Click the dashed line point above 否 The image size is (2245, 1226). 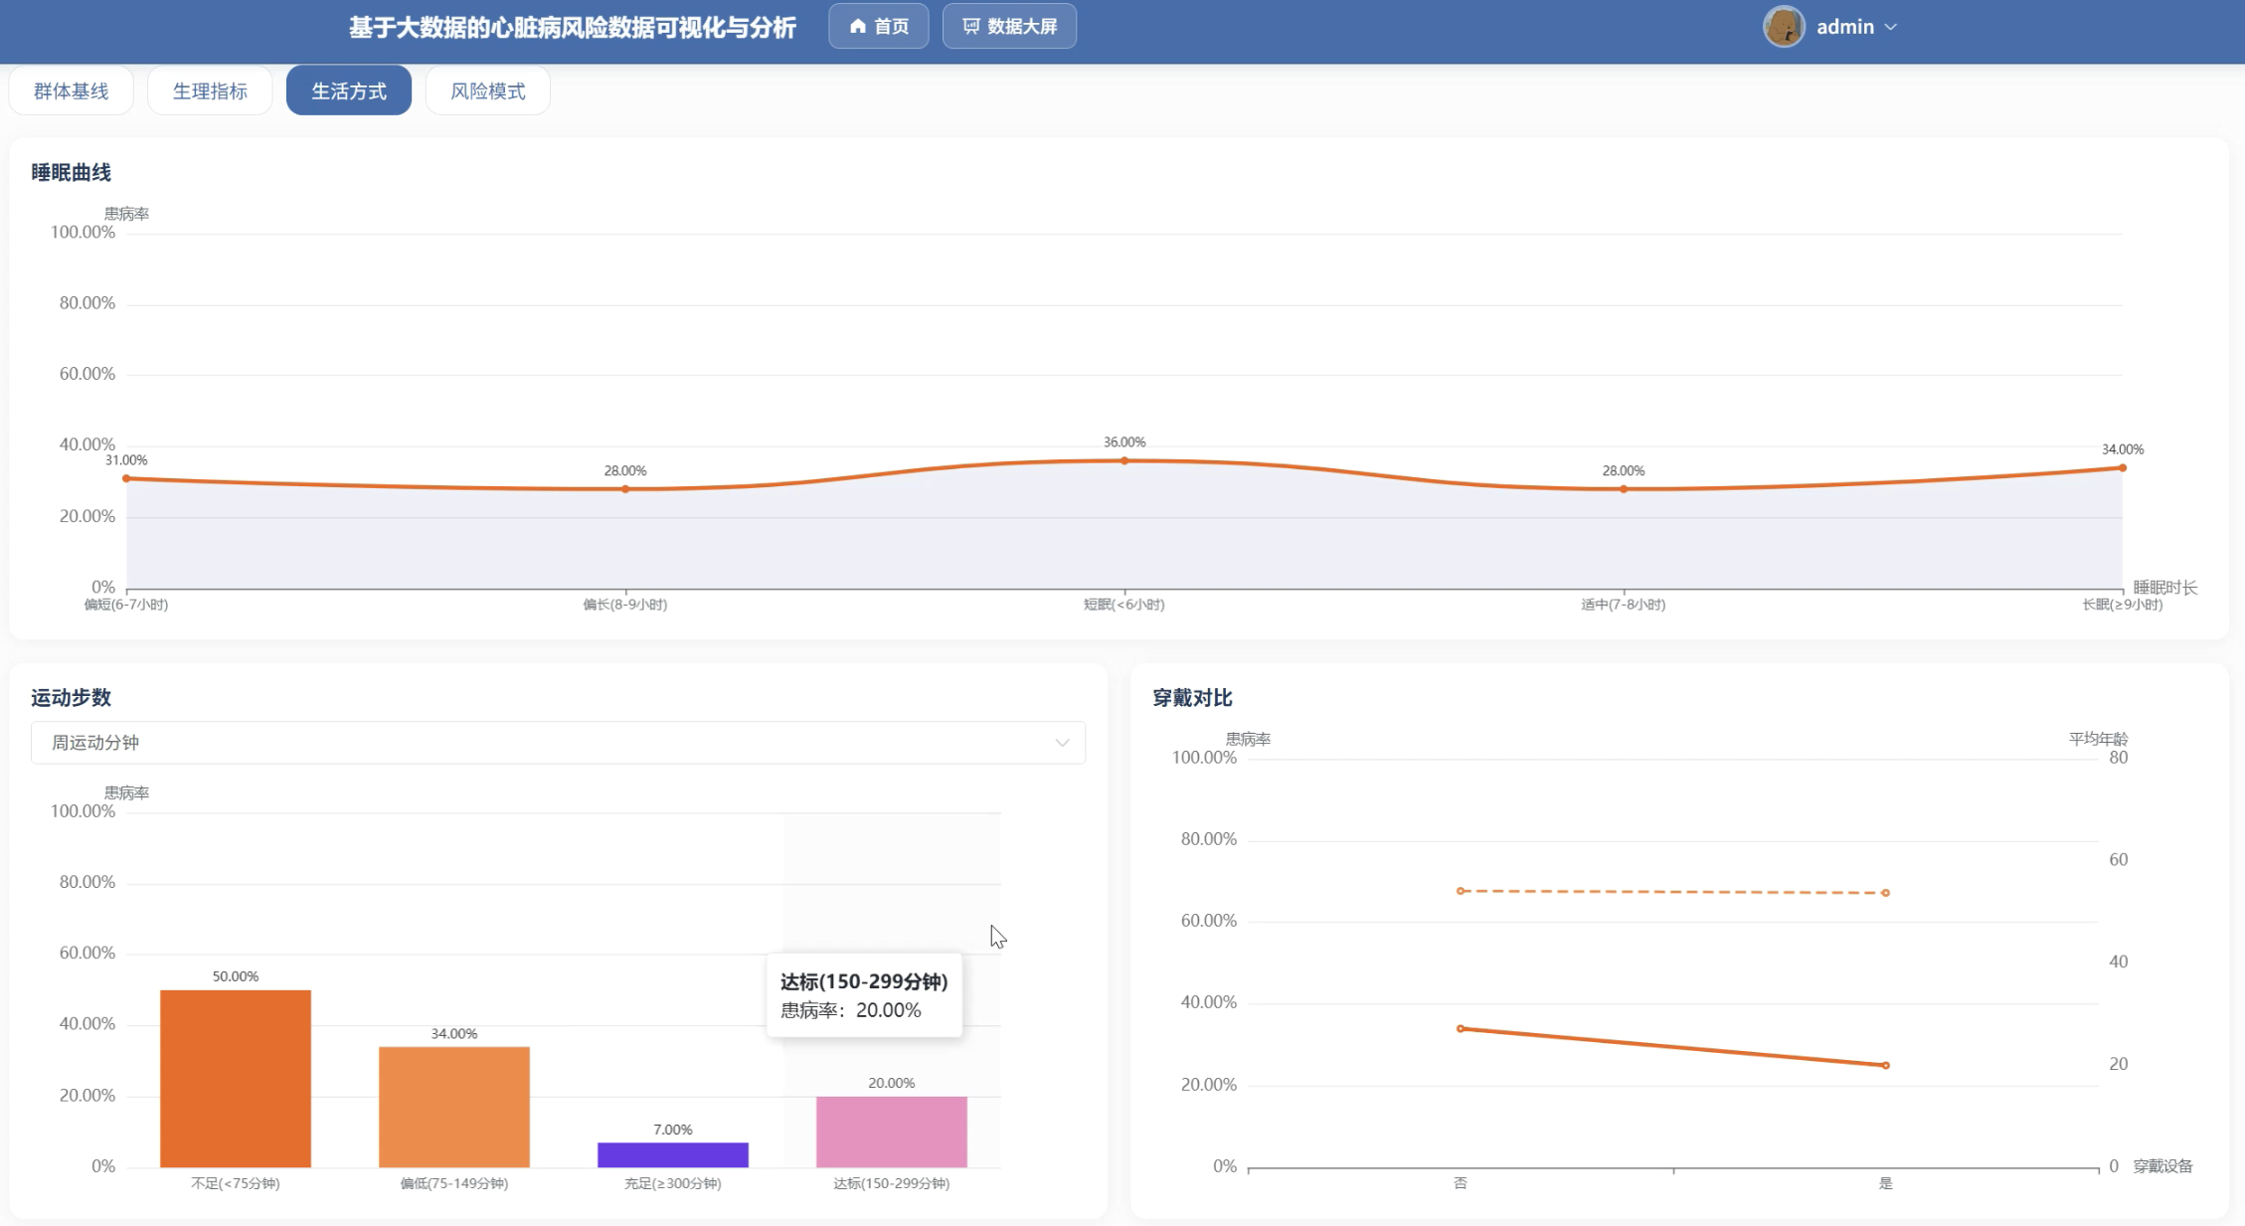click(1461, 891)
